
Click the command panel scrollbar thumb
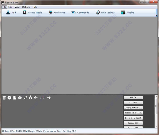coord(156,106)
